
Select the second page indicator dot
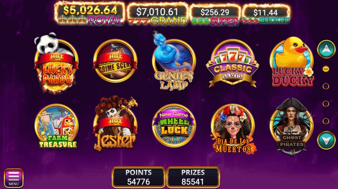326,86
